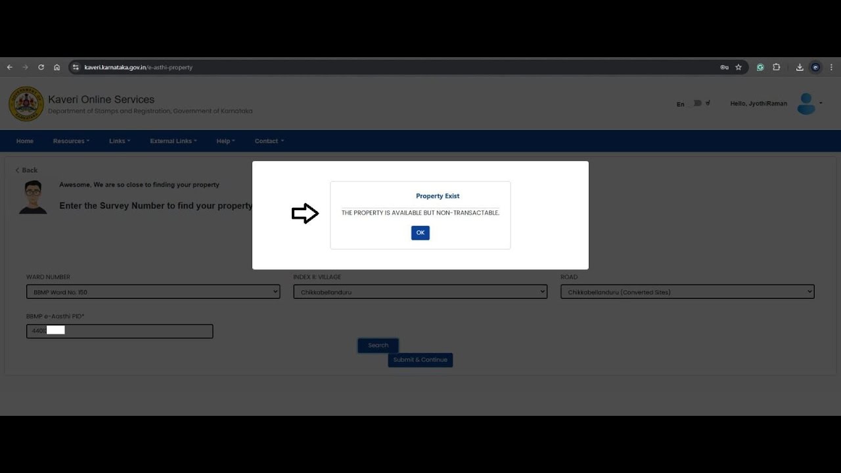The width and height of the screenshot is (841, 473).
Task: Open the Resources menu
Action: click(71, 141)
